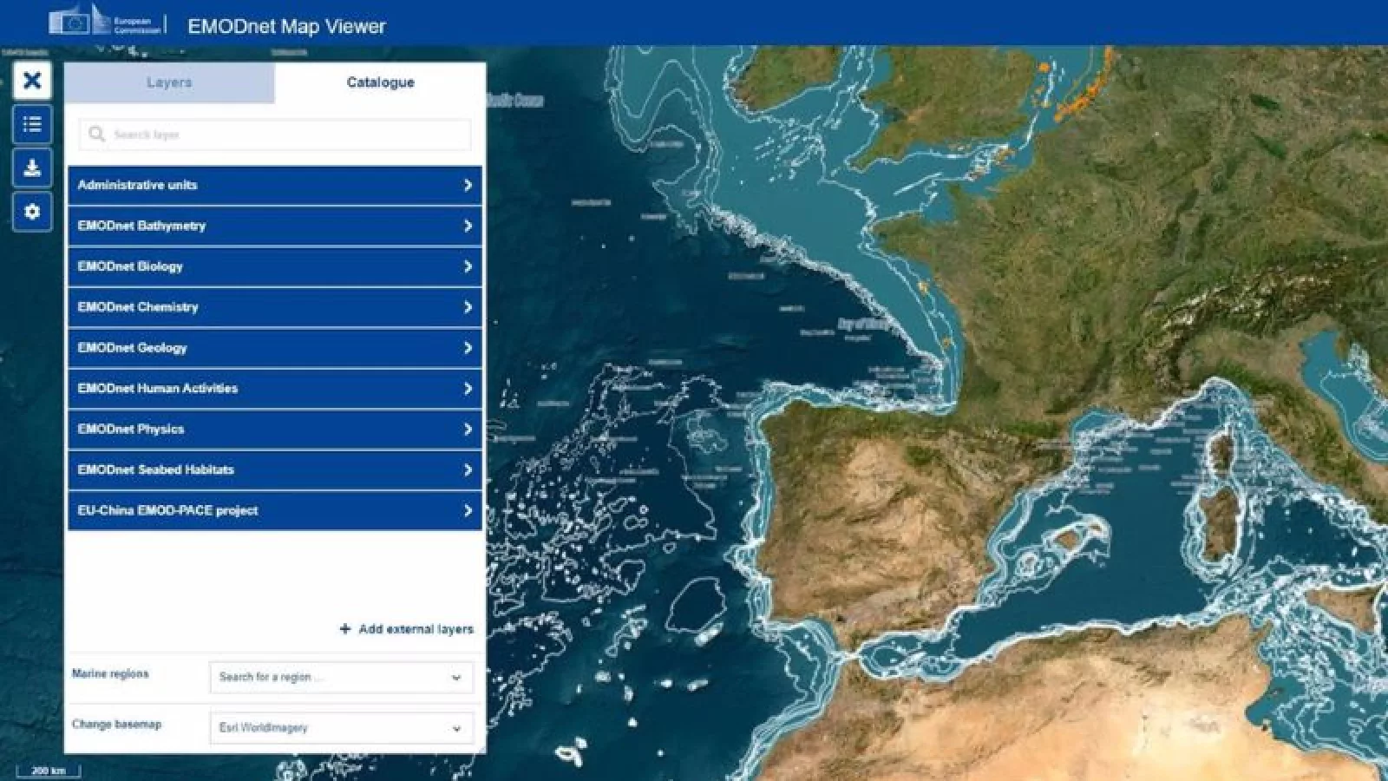Click the European Commission logo
The width and height of the screenshot is (1388, 781).
[x=106, y=22]
